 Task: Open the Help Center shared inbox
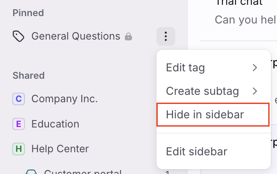coord(60,149)
